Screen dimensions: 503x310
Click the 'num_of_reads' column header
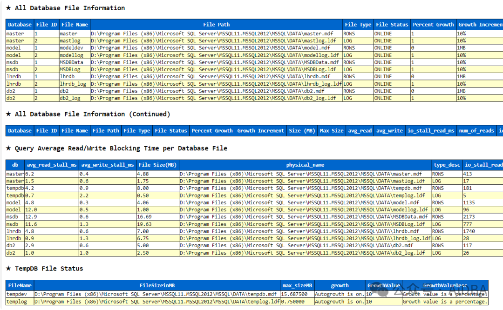pos(476,131)
